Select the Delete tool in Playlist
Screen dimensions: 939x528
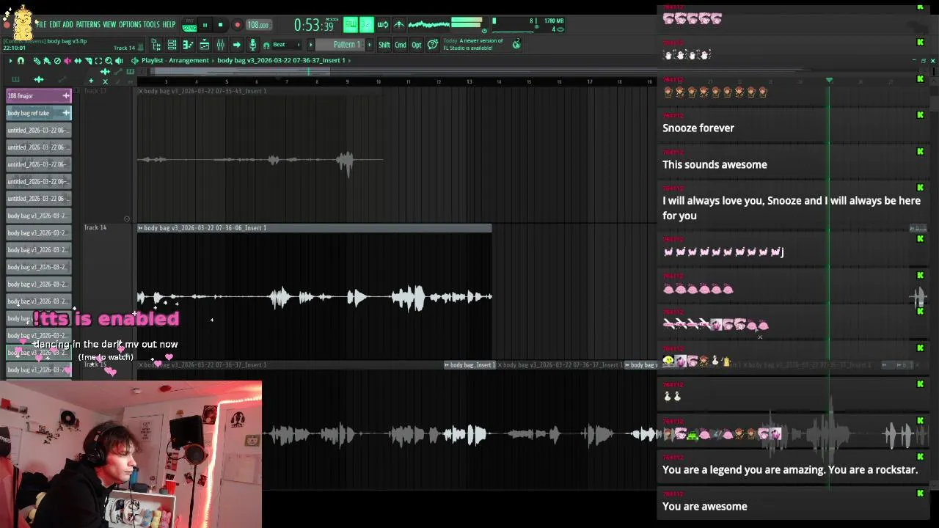tap(57, 61)
